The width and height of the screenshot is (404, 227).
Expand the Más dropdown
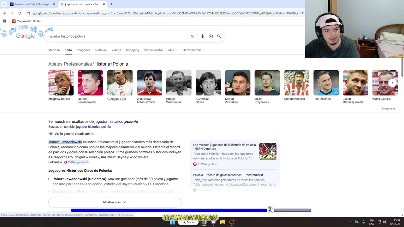coord(173,50)
